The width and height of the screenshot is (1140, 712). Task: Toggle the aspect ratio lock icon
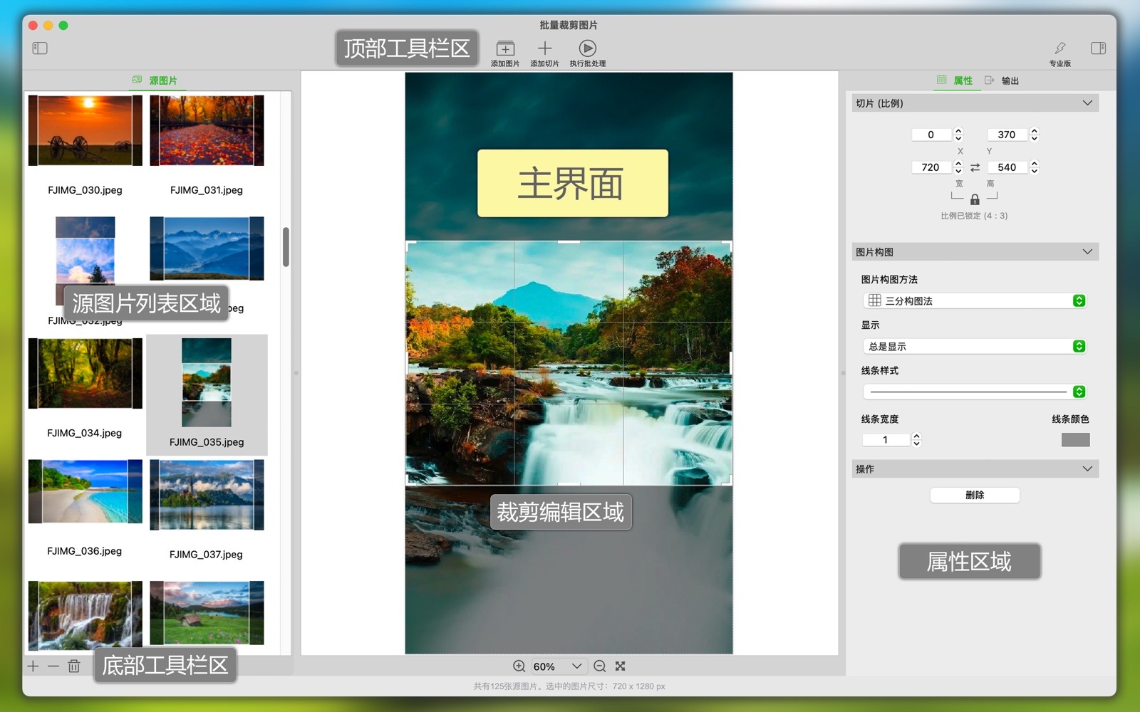975,200
